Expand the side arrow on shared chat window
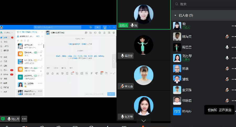Screen dimensions: 236x127 tap(114, 61)
